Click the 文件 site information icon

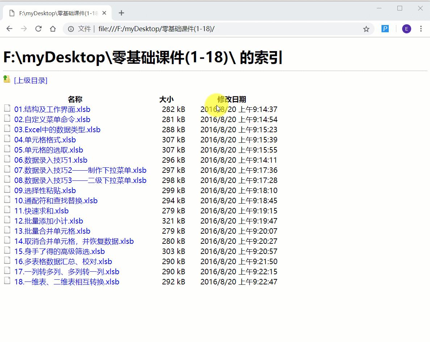click(71, 29)
